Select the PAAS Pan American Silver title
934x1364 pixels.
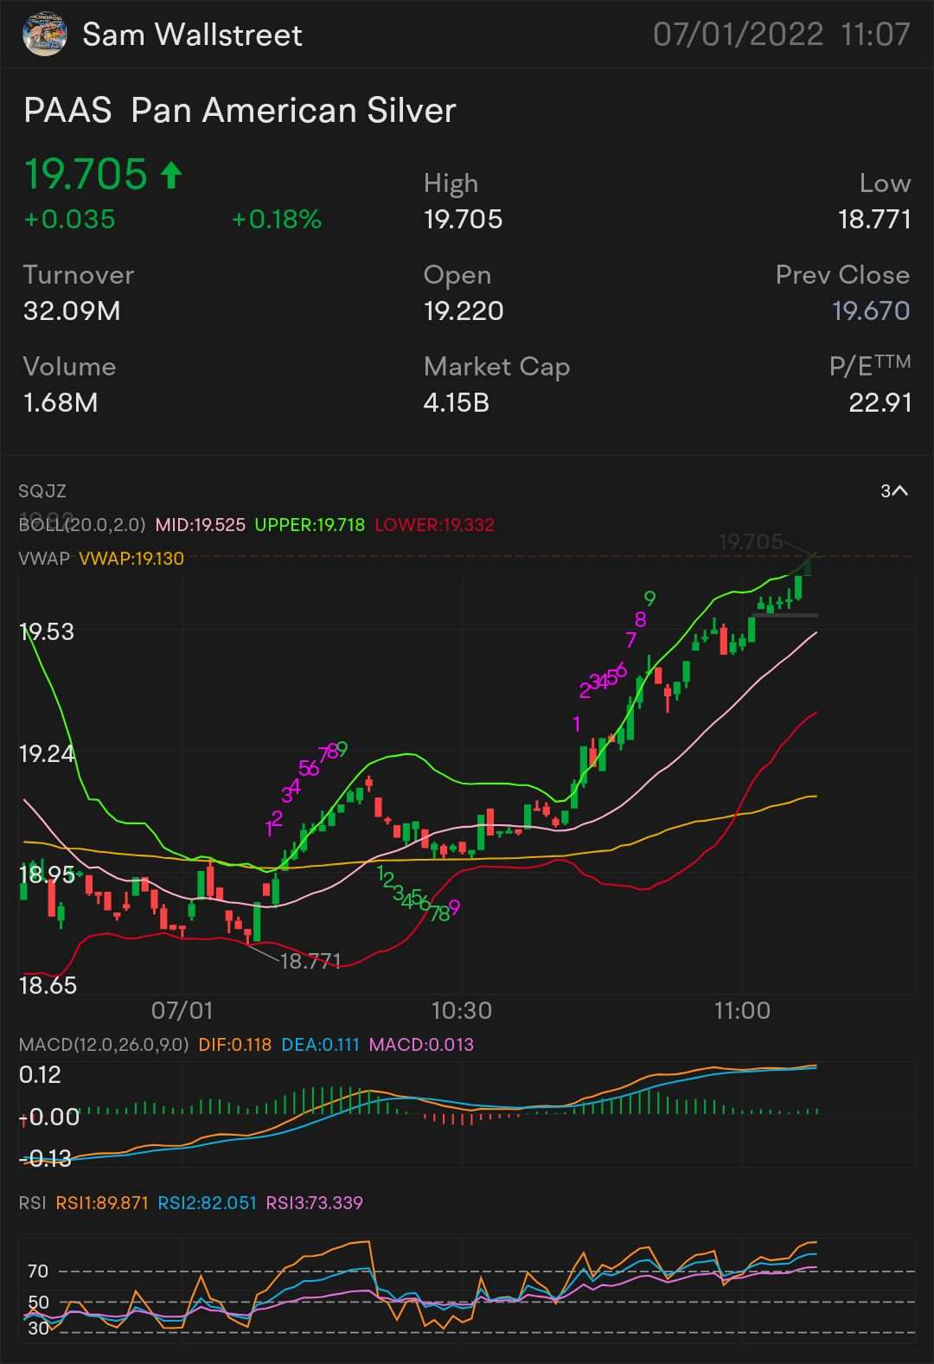click(240, 111)
